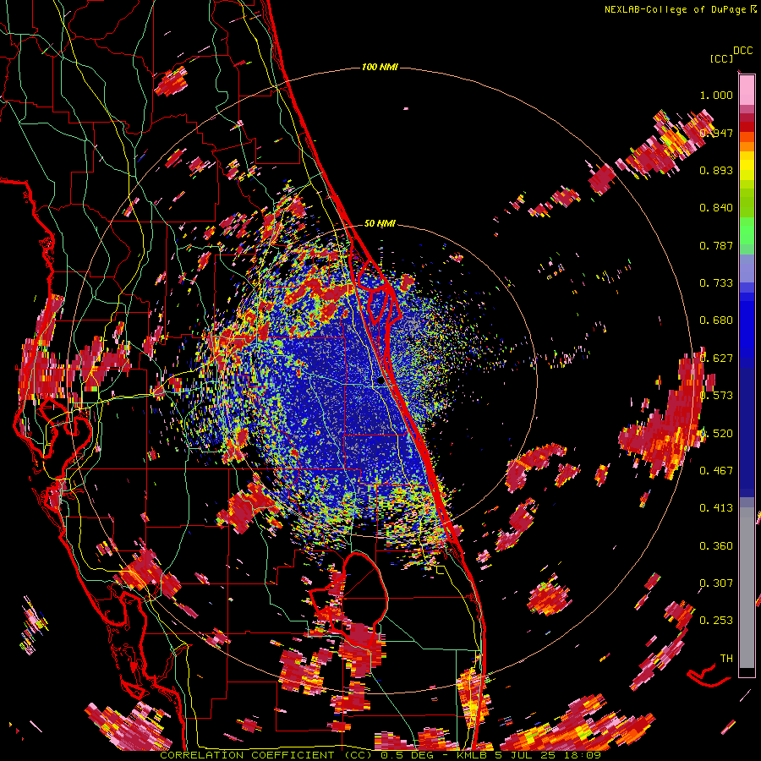Click the black KMLB radar site dot

tap(380, 381)
